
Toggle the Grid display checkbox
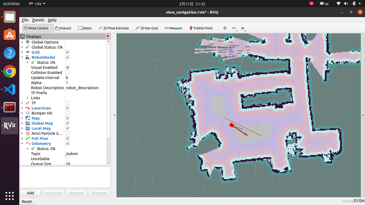[x=68, y=52]
